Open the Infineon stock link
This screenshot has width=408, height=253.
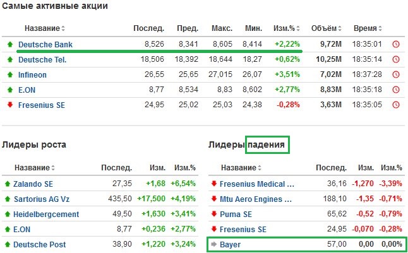click(32, 74)
